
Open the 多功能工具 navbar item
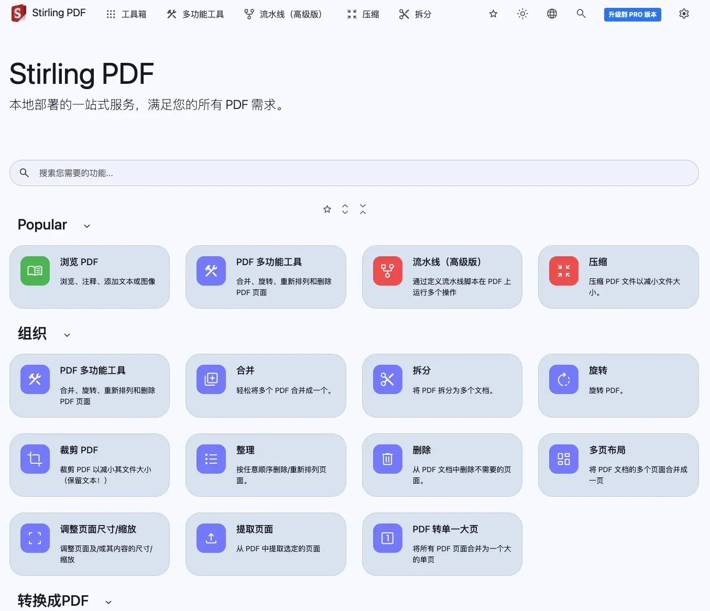[x=195, y=15]
